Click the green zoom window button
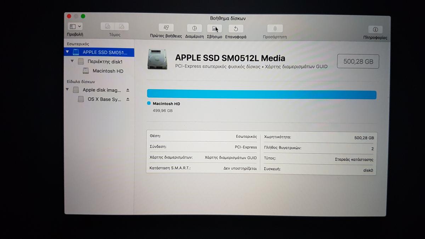The image size is (425, 239). click(83, 16)
